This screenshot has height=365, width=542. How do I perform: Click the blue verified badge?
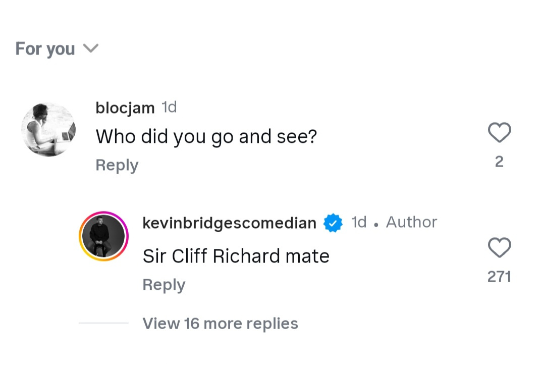[333, 223]
